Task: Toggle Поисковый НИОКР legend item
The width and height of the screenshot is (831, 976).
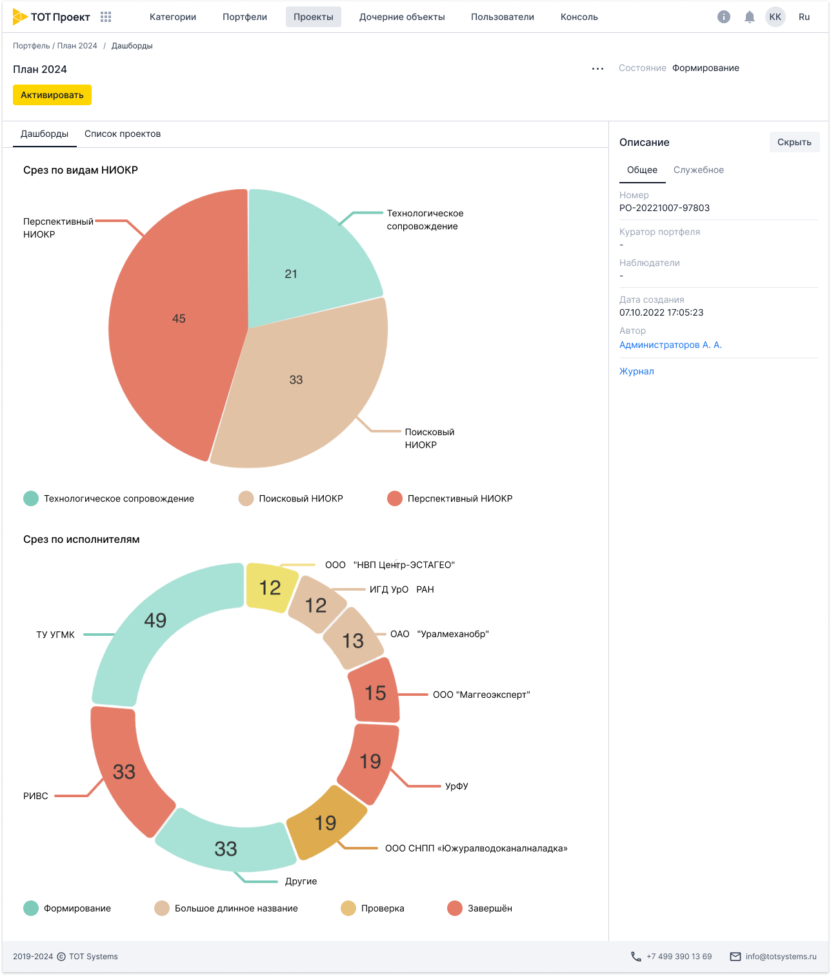Action: 290,498
